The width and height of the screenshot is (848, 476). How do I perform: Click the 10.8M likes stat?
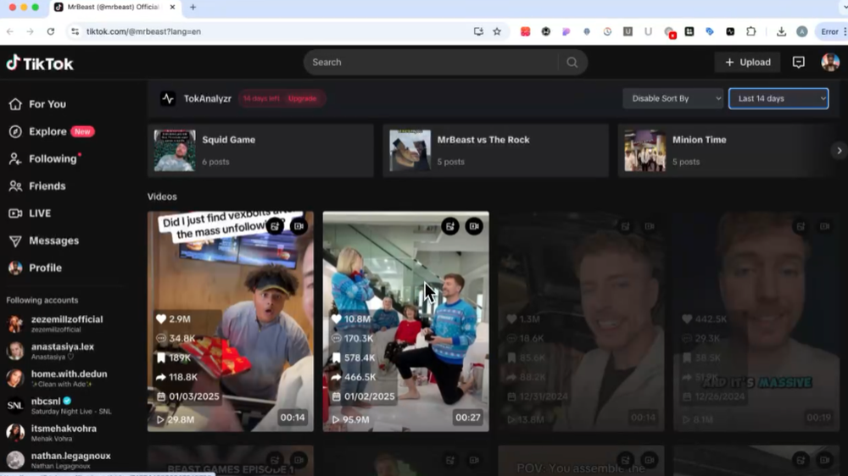pyautogui.click(x=351, y=319)
